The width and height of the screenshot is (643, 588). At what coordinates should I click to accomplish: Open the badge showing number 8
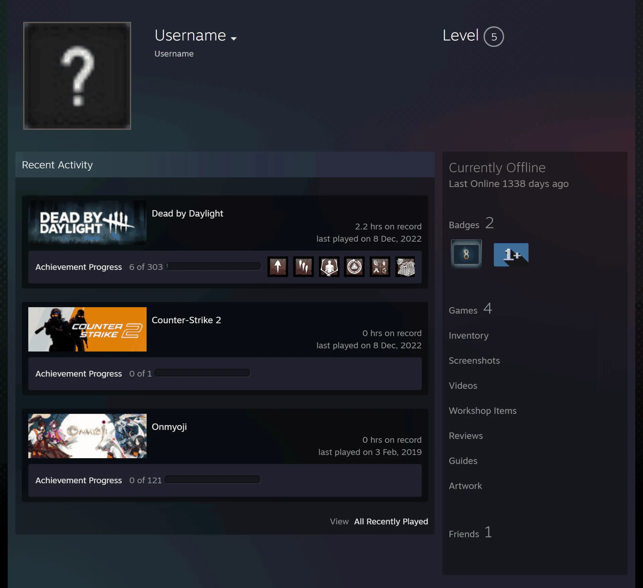466,254
